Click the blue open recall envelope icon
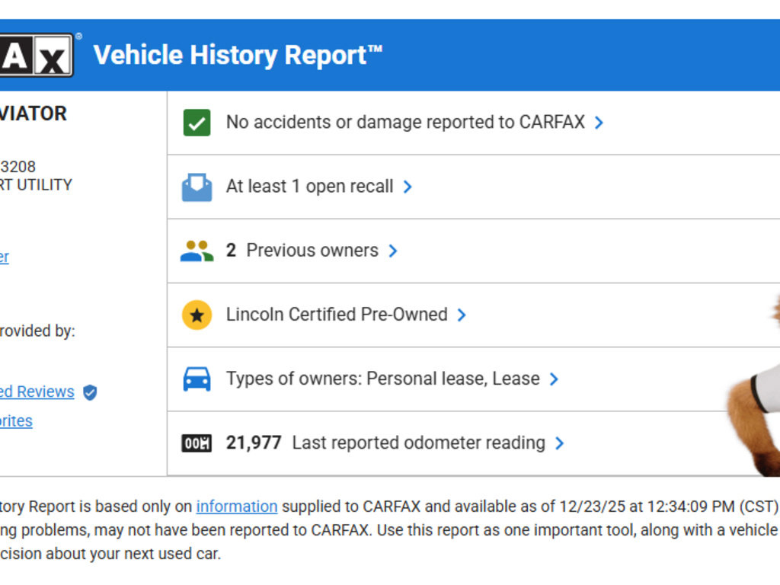 coord(197,187)
